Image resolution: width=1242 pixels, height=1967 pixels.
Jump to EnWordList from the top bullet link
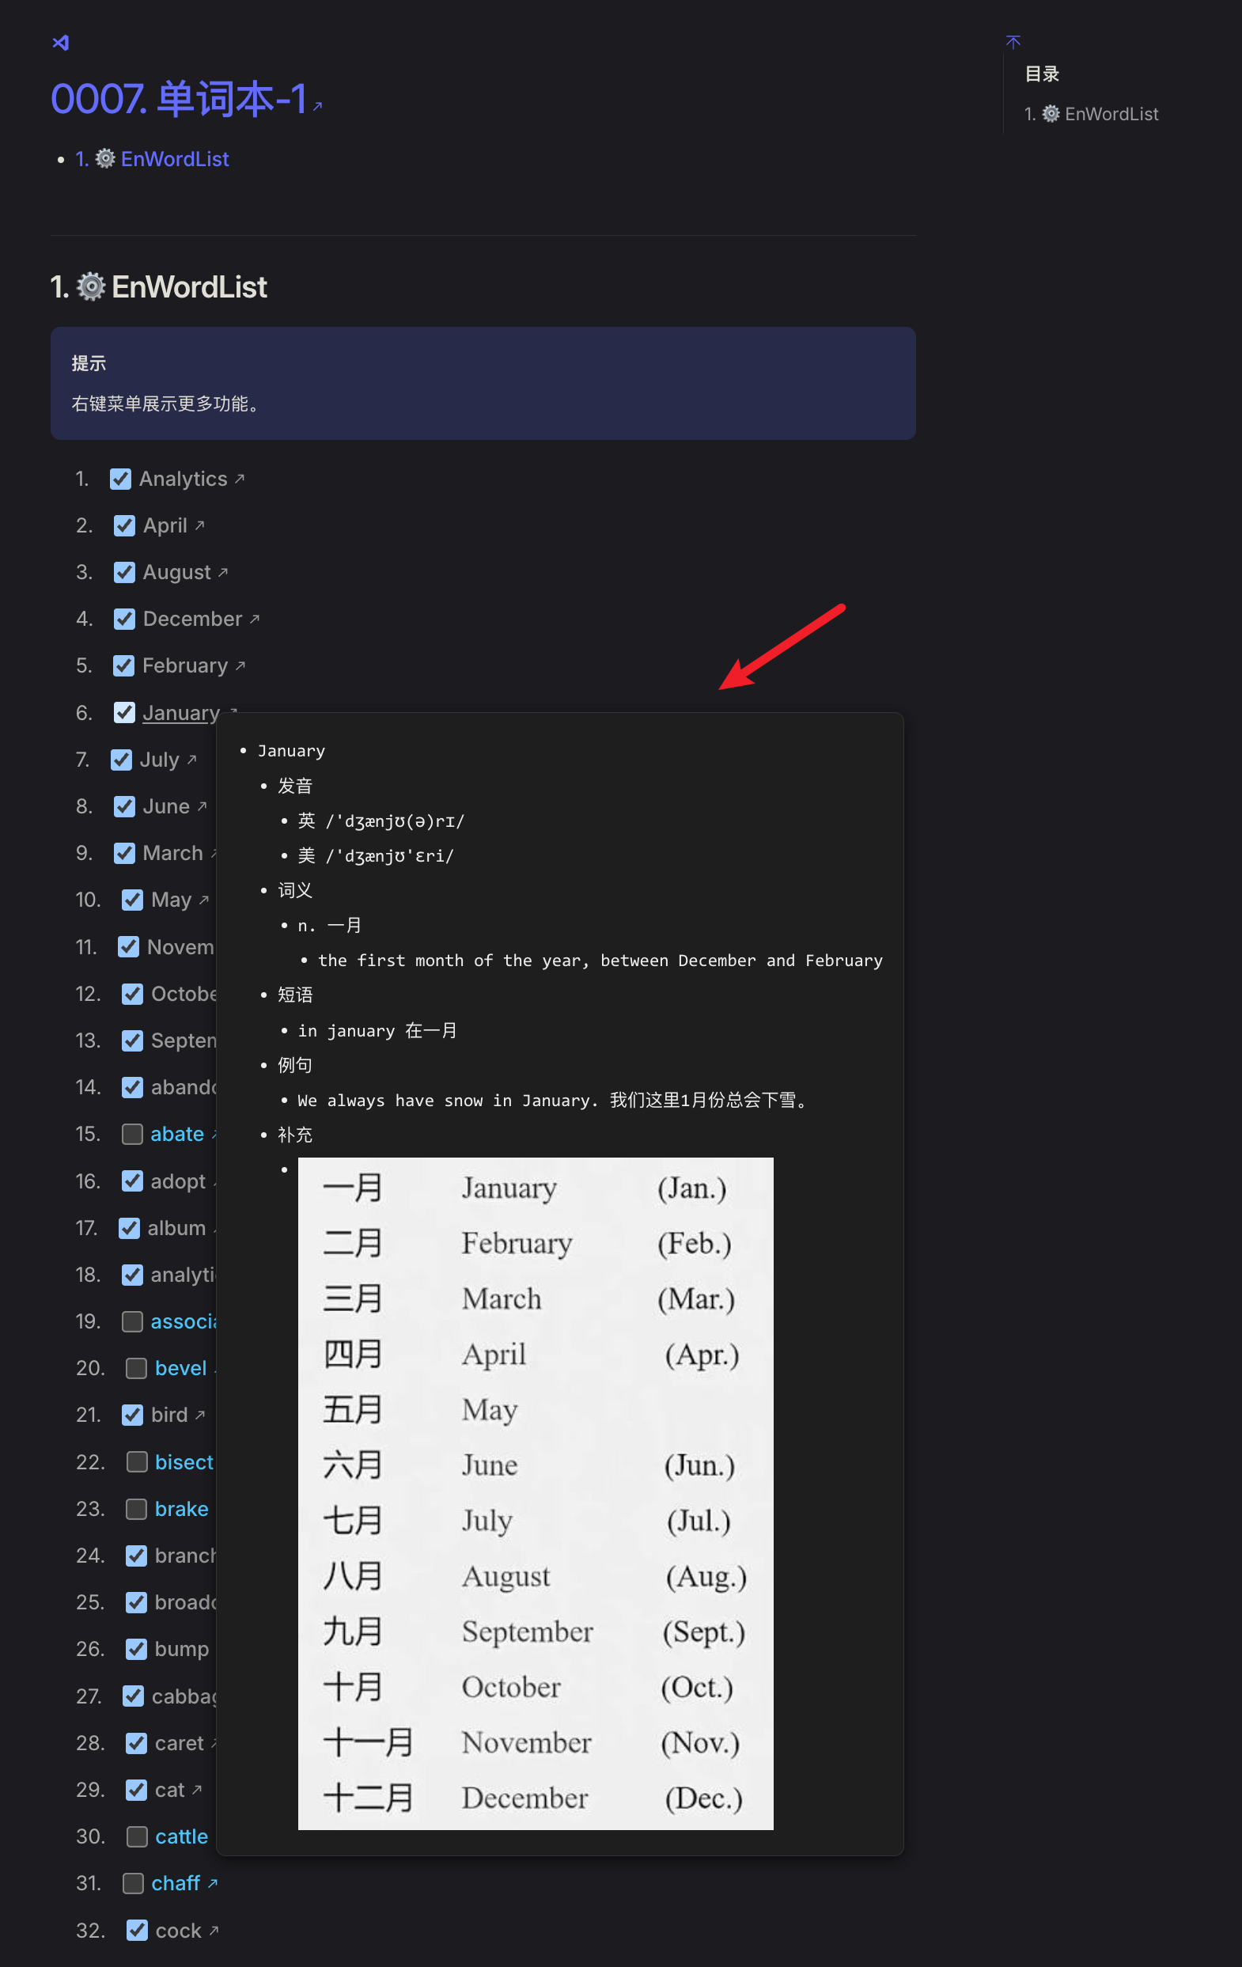(x=174, y=158)
